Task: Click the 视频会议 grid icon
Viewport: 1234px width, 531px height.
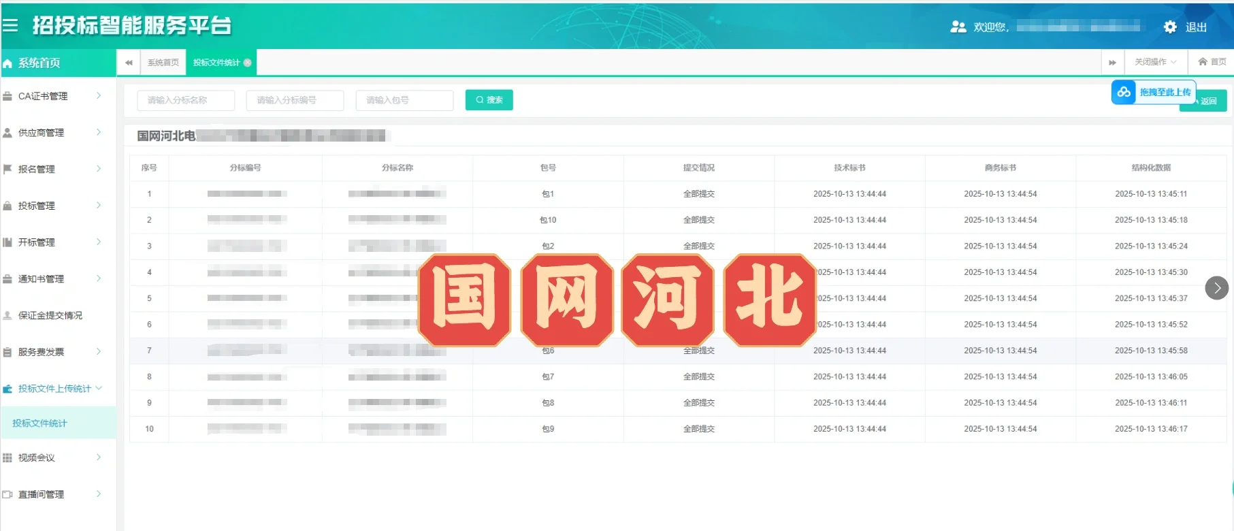Action: (7, 457)
